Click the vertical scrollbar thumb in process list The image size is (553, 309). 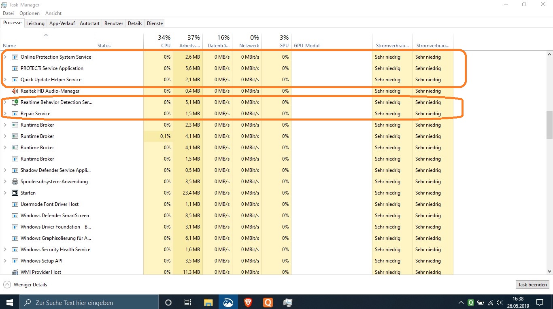click(x=549, y=125)
